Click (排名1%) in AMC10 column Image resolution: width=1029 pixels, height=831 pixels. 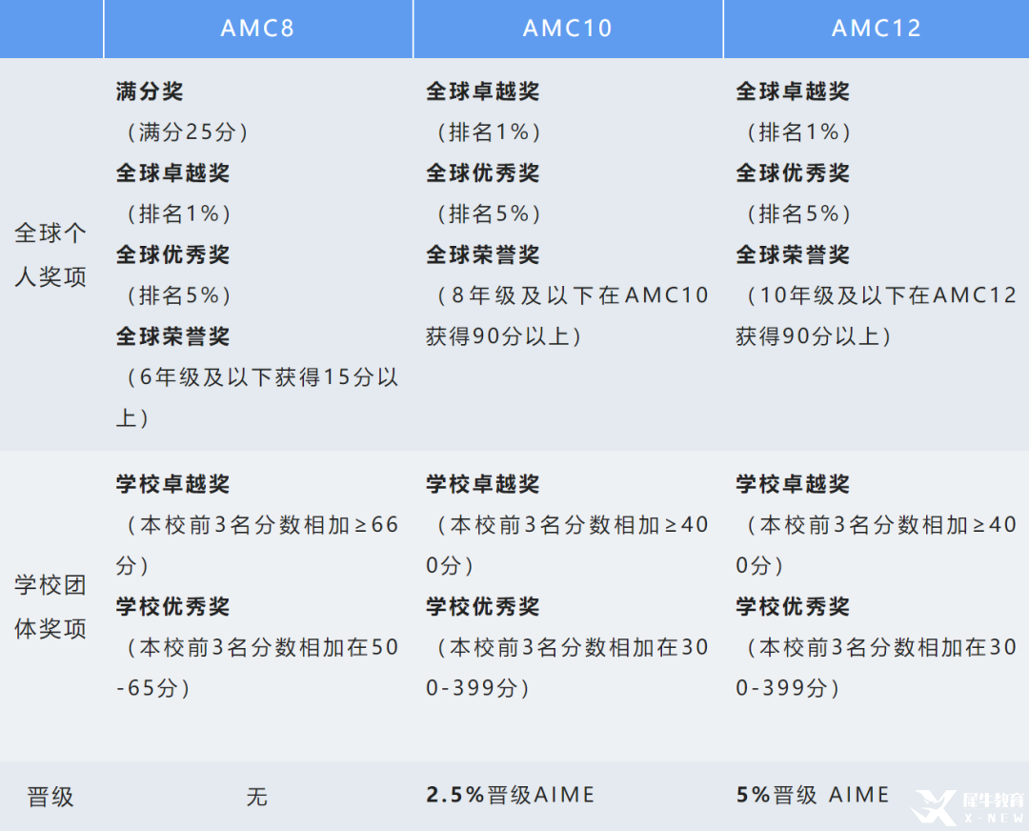[x=489, y=132]
